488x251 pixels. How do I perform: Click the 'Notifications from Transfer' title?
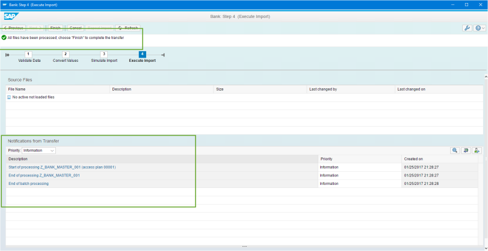pos(33,141)
